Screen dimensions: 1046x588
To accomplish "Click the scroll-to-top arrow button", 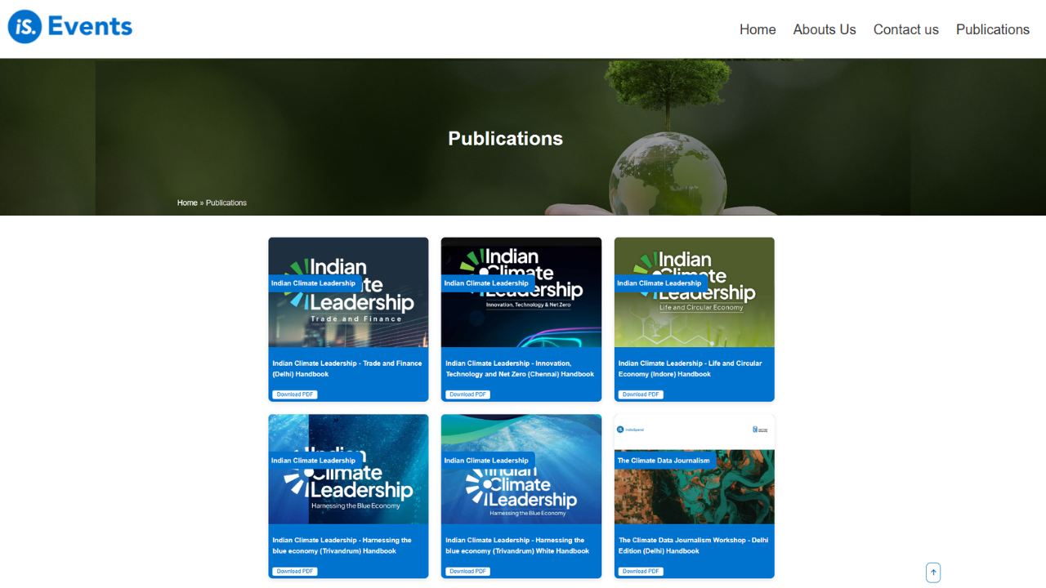I will pyautogui.click(x=933, y=572).
